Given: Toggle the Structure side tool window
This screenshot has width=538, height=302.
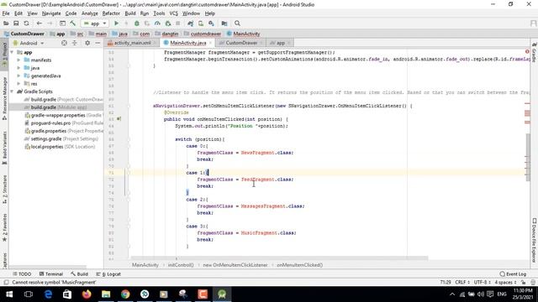Looking at the screenshot, I should 4,190.
